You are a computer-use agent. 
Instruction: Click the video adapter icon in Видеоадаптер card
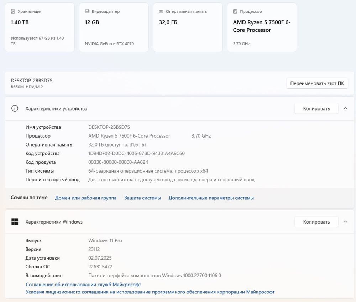(87, 11)
